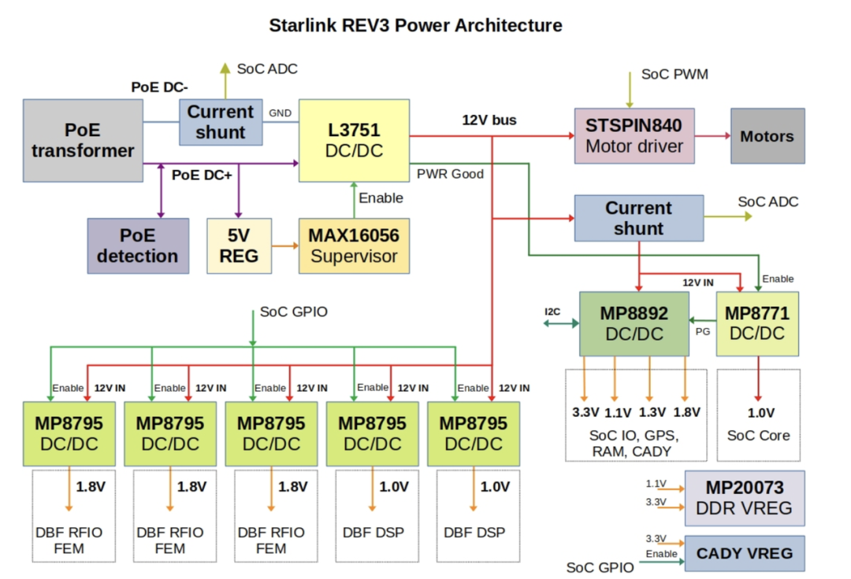
Task: Select the Current shunt block beside GND label
Action: tap(221, 122)
